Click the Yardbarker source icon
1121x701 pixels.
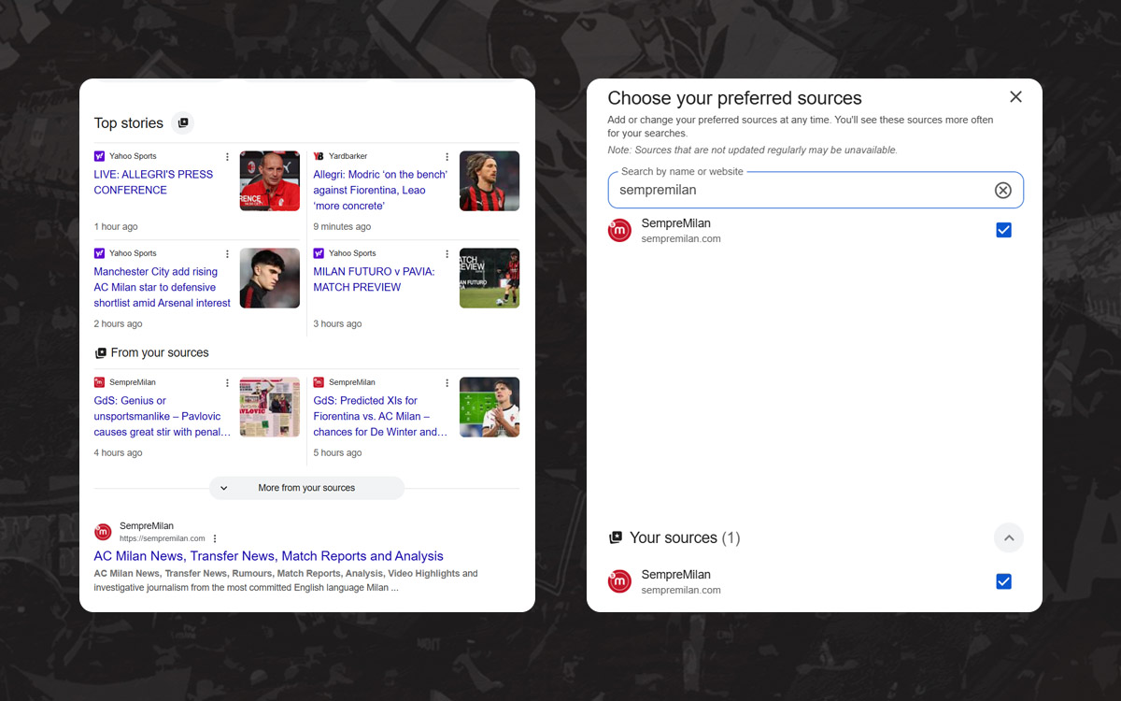point(319,156)
